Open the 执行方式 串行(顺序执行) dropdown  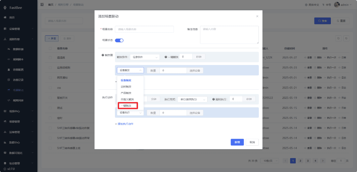(x=192, y=99)
